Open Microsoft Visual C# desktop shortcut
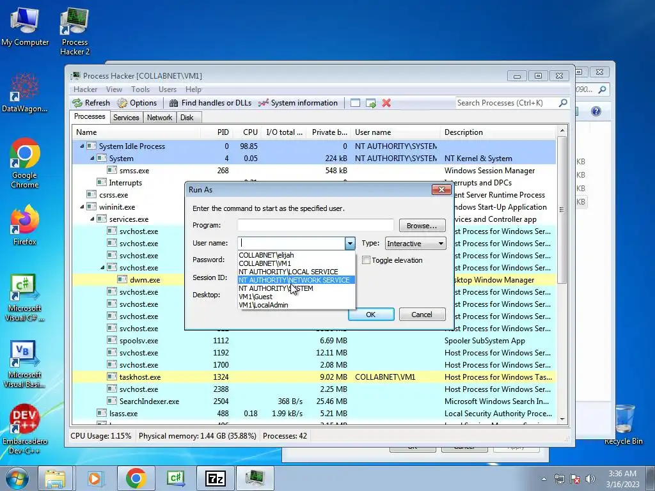 pyautogui.click(x=25, y=298)
